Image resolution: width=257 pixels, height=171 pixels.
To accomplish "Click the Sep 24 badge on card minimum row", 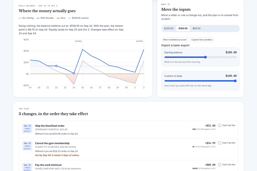I will 27,167.
